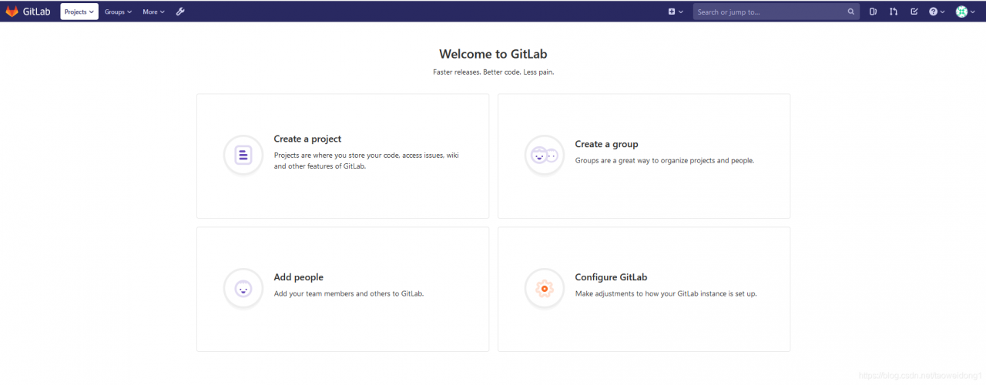The height and width of the screenshot is (385, 986).
Task: Click the Add people heading
Action: coord(299,277)
